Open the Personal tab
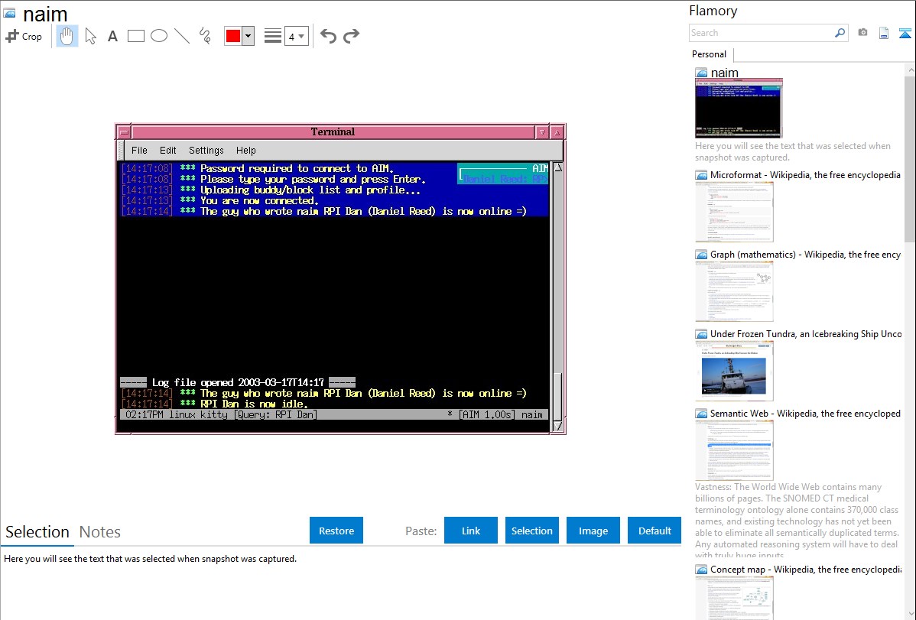The width and height of the screenshot is (916, 620). click(x=709, y=54)
